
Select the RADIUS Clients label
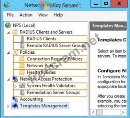tap(41, 39)
